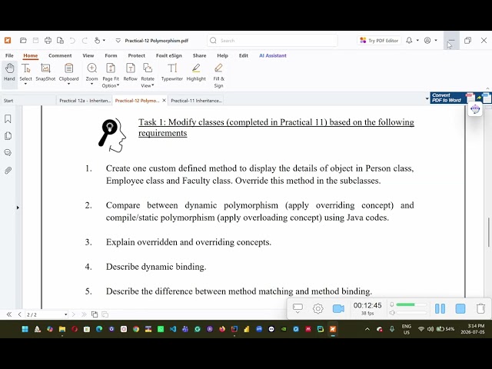Choose the Typewriter tool
Viewport: 492px width, 369px height.
(x=172, y=72)
